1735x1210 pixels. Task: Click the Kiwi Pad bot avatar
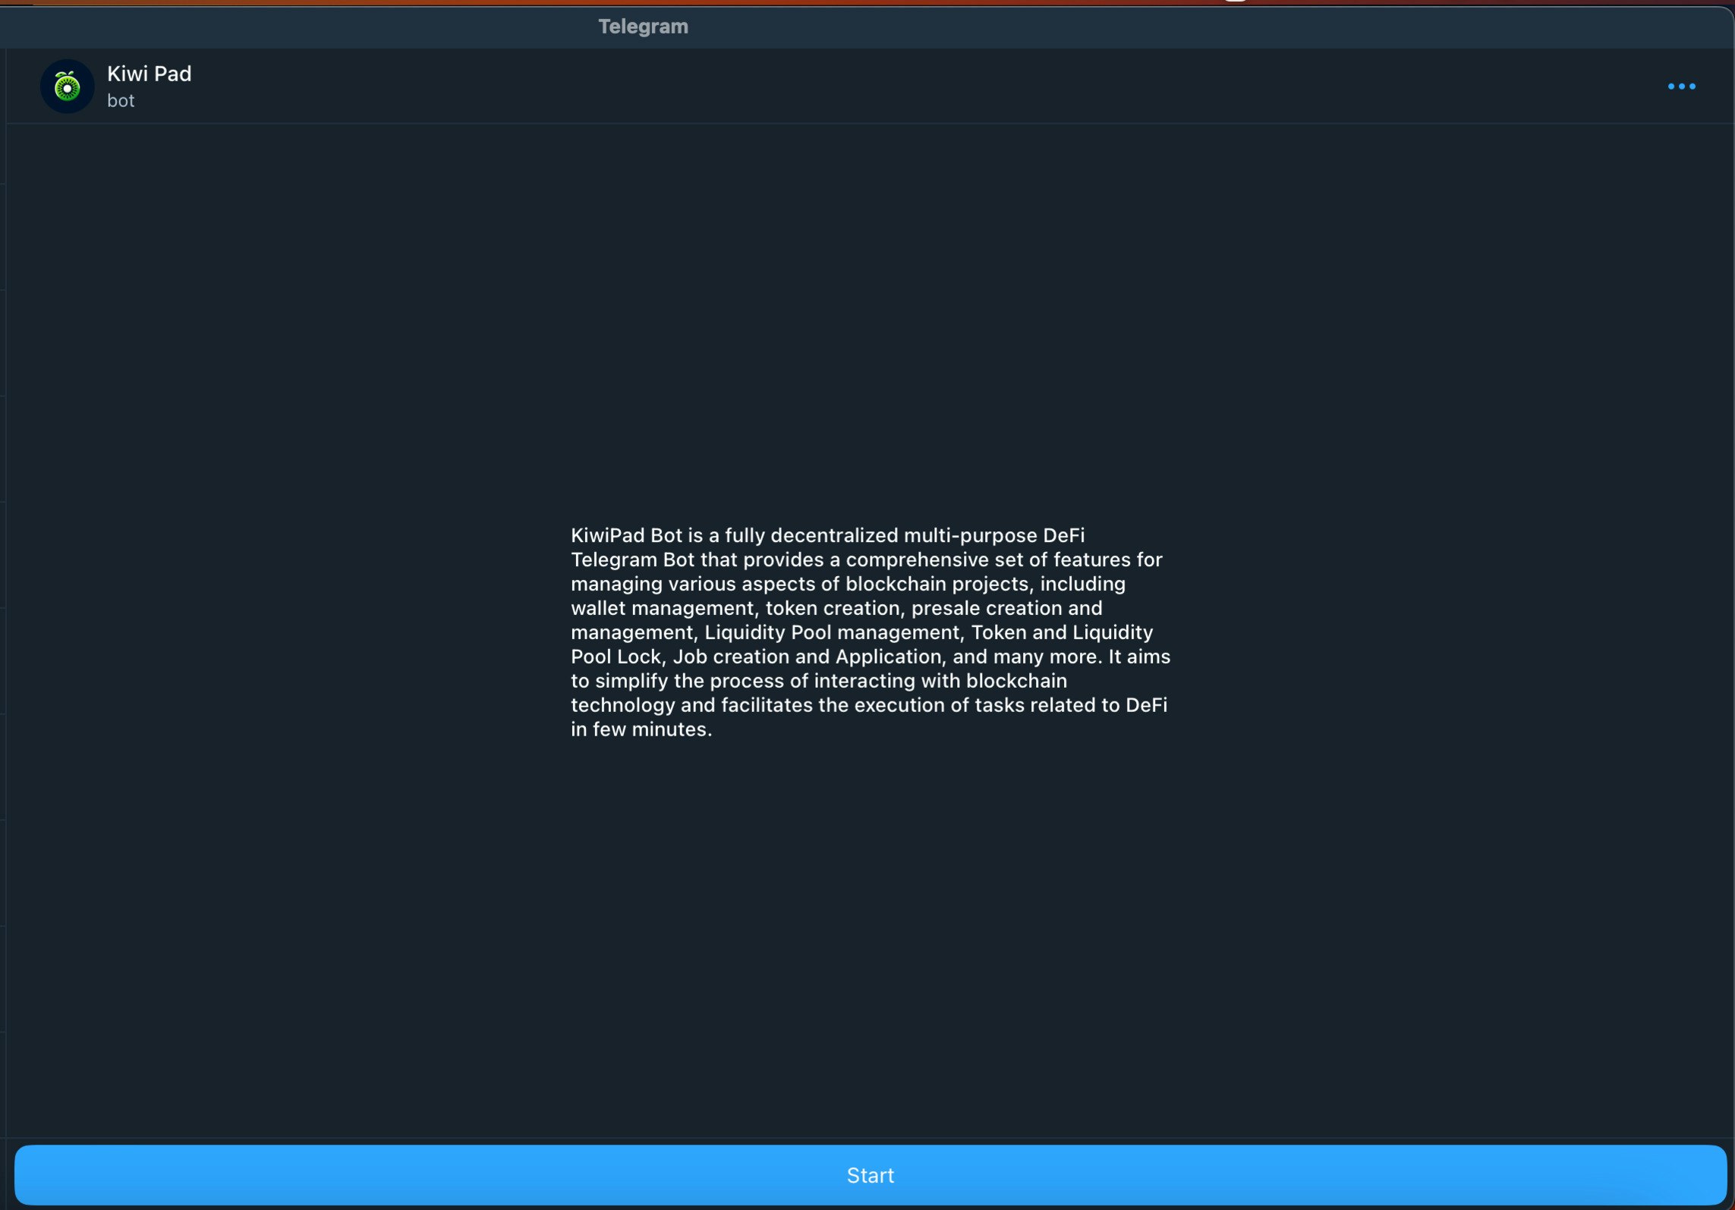tap(68, 87)
